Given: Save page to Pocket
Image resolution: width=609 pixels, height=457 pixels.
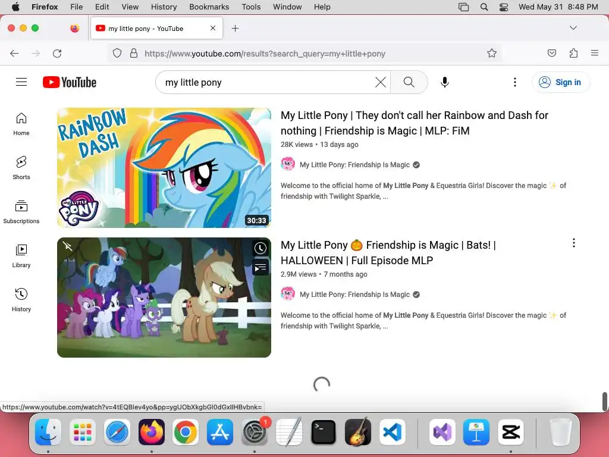Looking at the screenshot, I should 551,53.
